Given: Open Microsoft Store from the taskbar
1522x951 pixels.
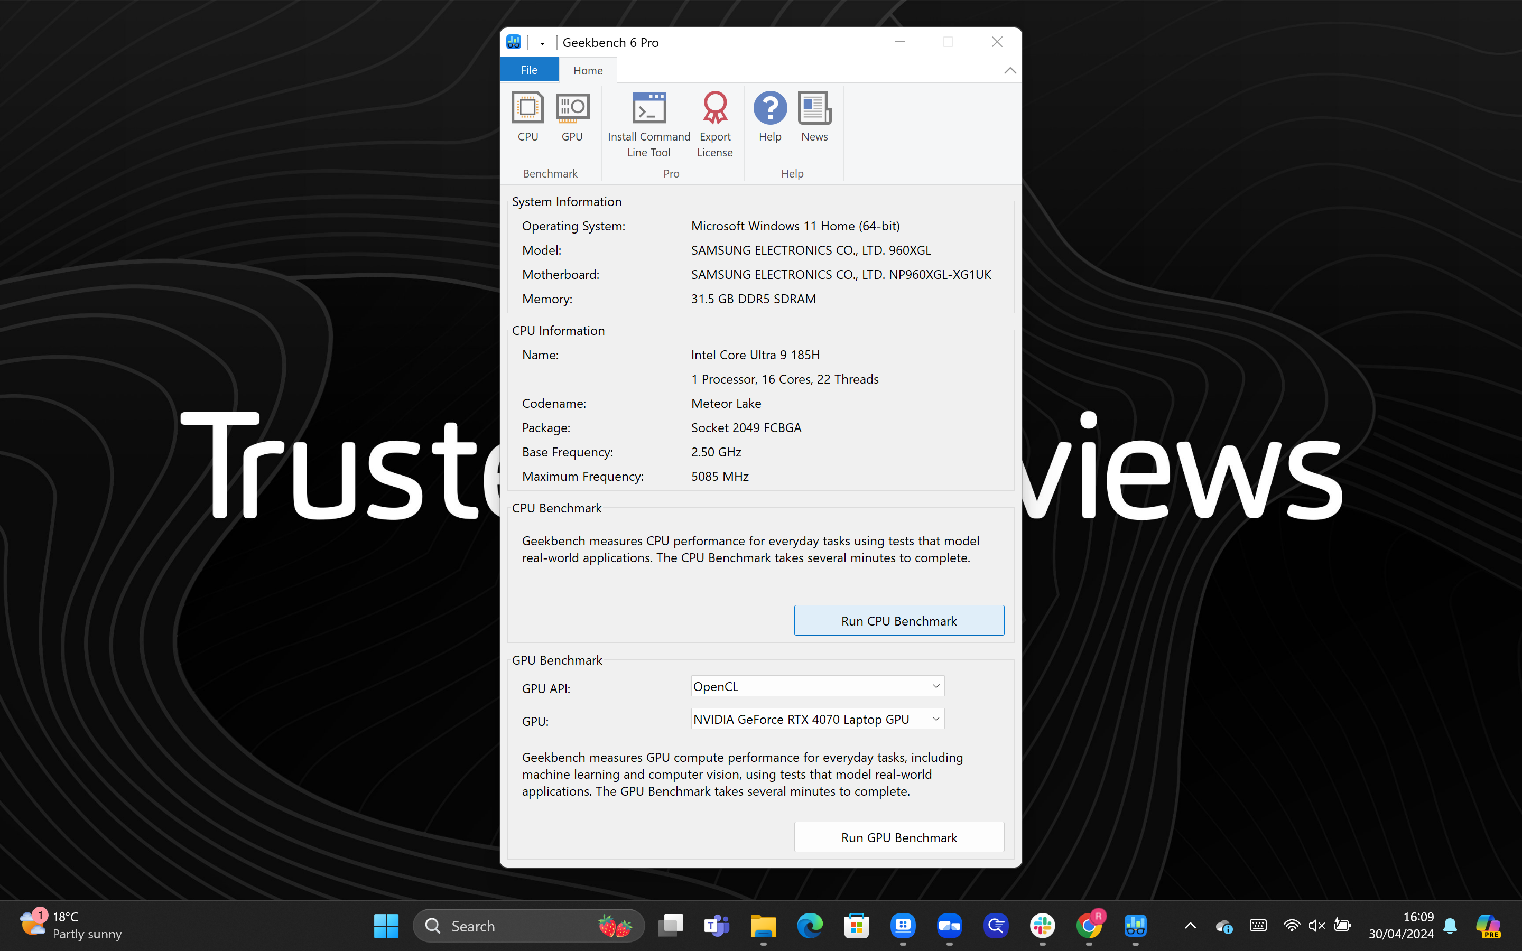Looking at the screenshot, I should point(857,926).
